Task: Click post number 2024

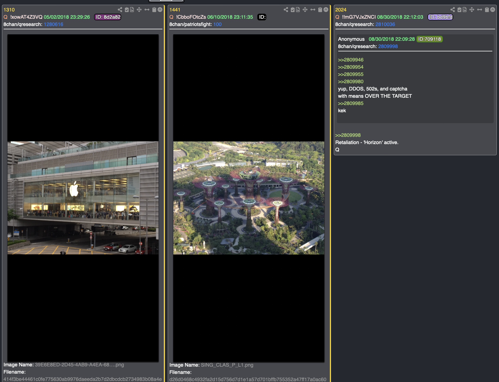Action: click(341, 10)
